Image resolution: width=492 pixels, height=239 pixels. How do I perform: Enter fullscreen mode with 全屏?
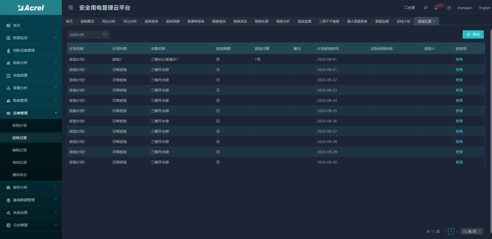(409, 8)
